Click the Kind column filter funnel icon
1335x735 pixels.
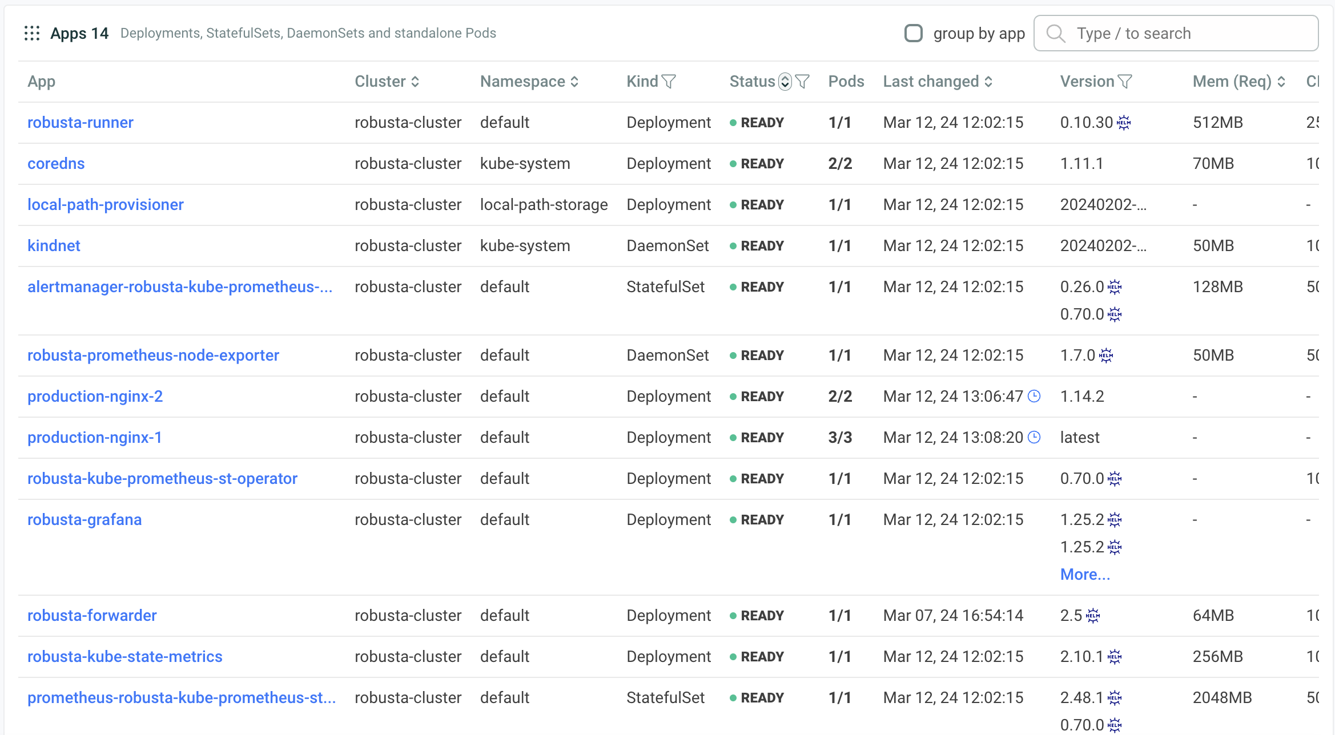pos(669,82)
